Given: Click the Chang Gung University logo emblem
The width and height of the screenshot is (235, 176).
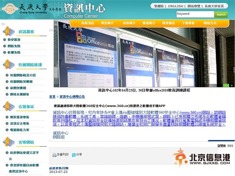Looking at the screenshot, I should [10, 9].
